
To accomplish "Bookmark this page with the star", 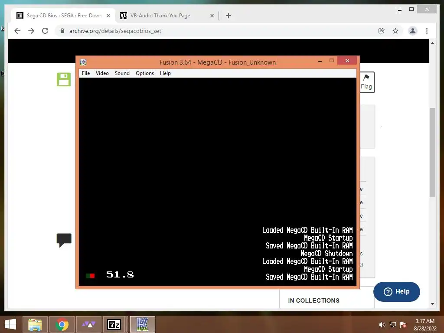I will [x=395, y=31].
